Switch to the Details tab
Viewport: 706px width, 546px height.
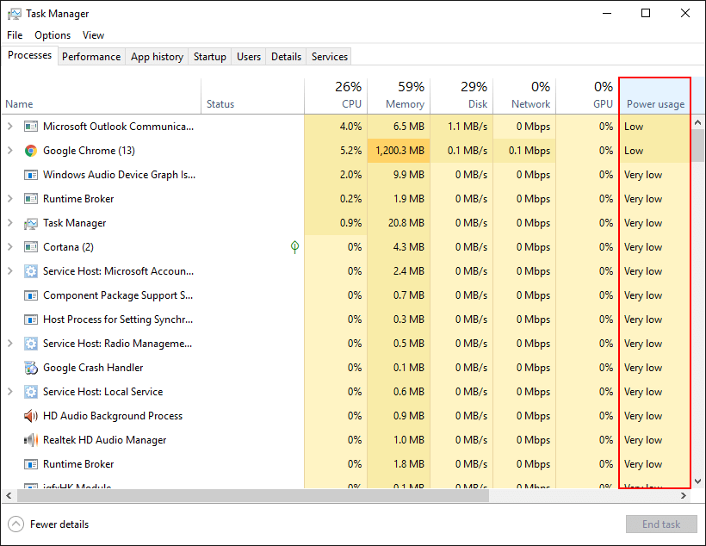287,57
